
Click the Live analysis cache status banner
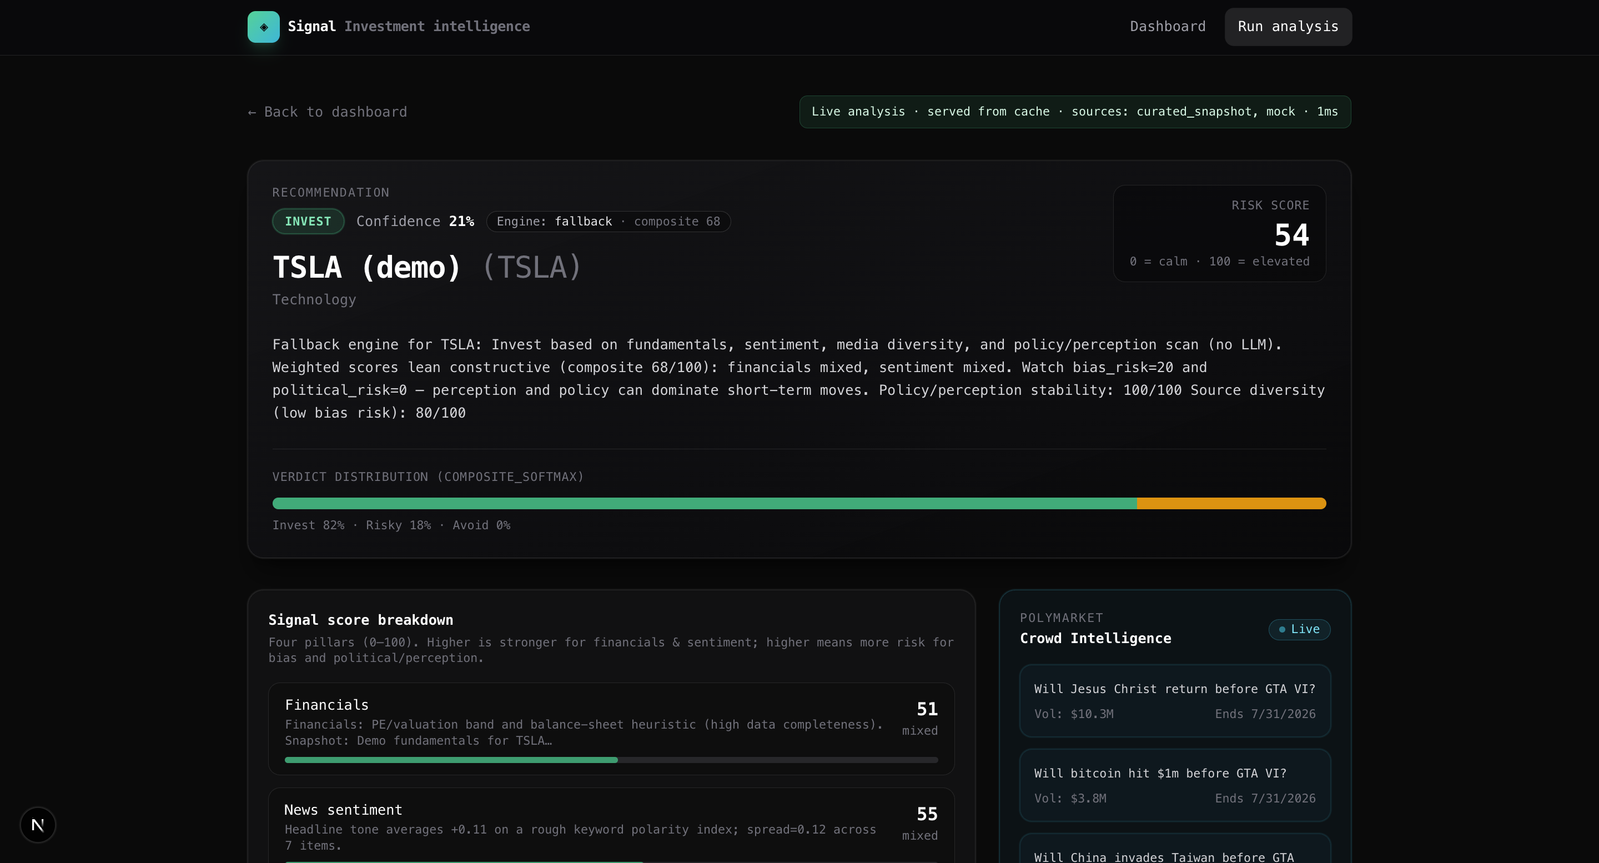click(x=1074, y=112)
